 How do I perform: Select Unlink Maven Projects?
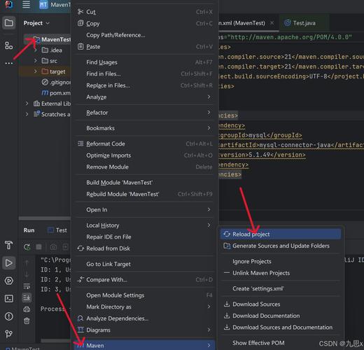(281, 273)
